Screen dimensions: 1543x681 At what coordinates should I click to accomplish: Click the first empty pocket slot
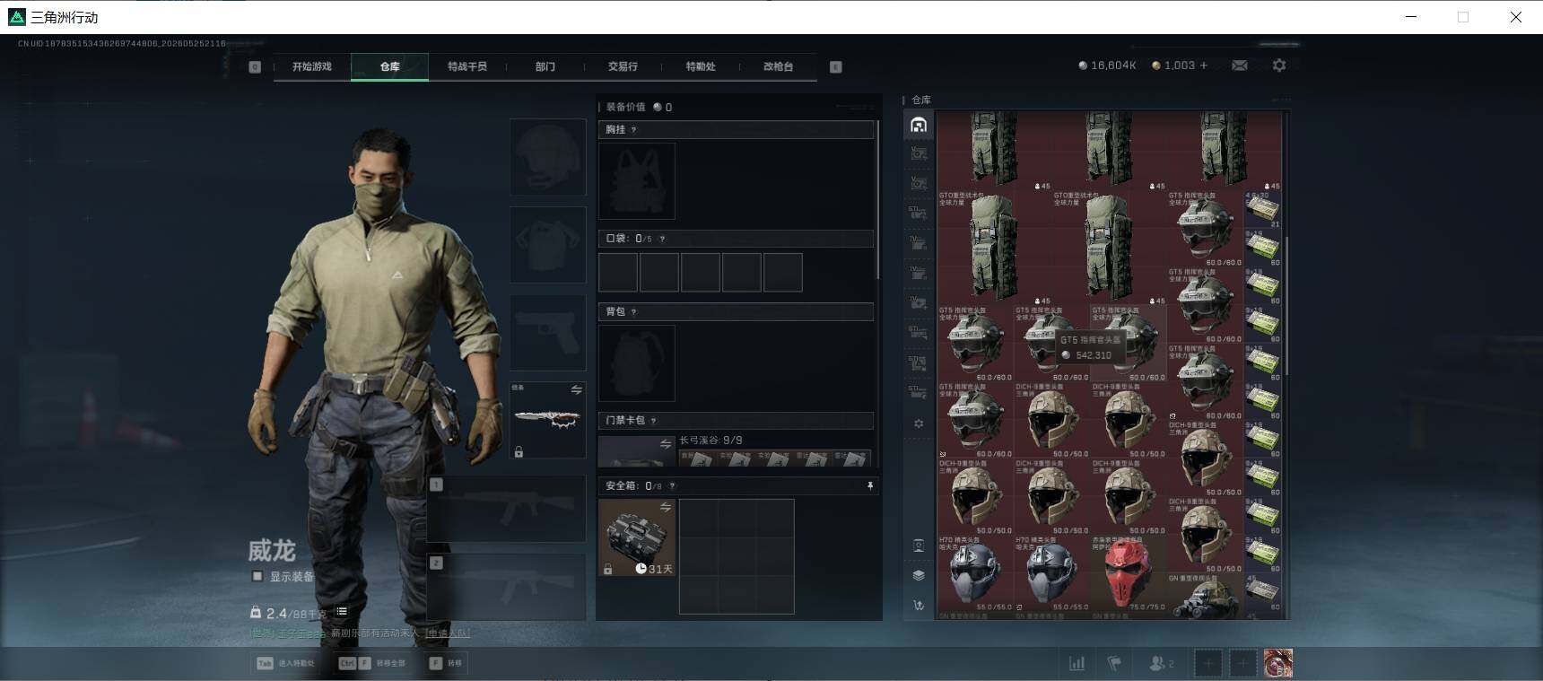click(618, 272)
